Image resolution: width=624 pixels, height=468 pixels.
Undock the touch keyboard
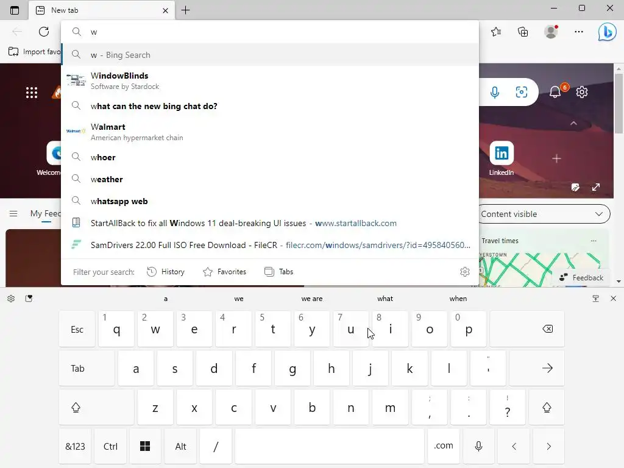click(x=596, y=299)
